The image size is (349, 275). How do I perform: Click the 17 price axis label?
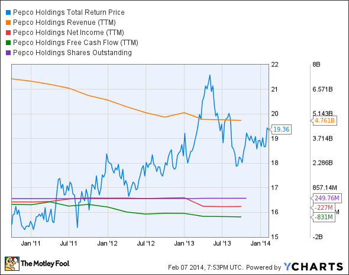(x=274, y=187)
